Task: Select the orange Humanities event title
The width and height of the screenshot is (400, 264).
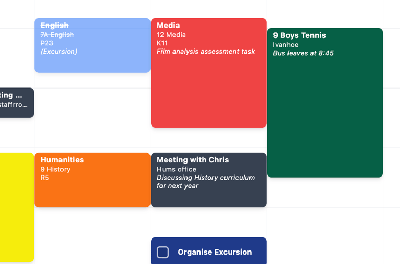Action: tap(62, 160)
